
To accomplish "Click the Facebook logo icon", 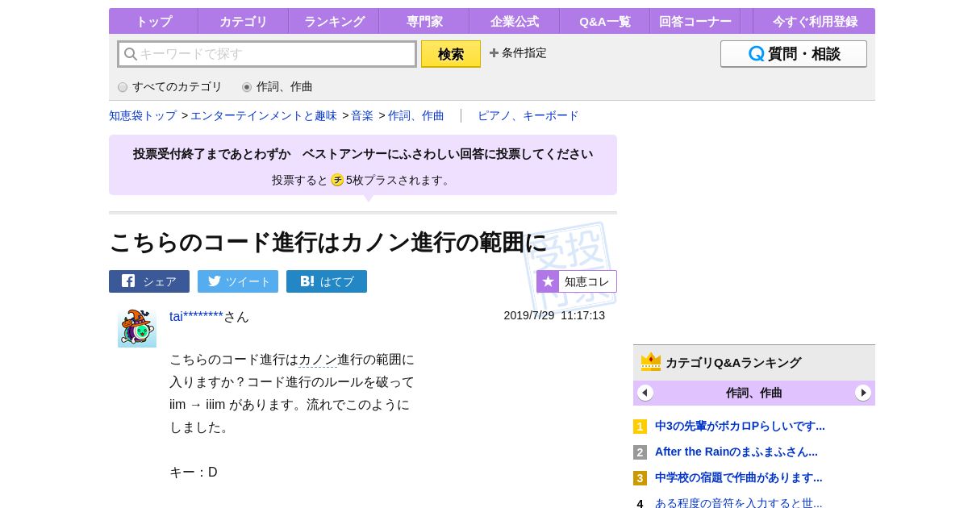I will click(x=128, y=281).
